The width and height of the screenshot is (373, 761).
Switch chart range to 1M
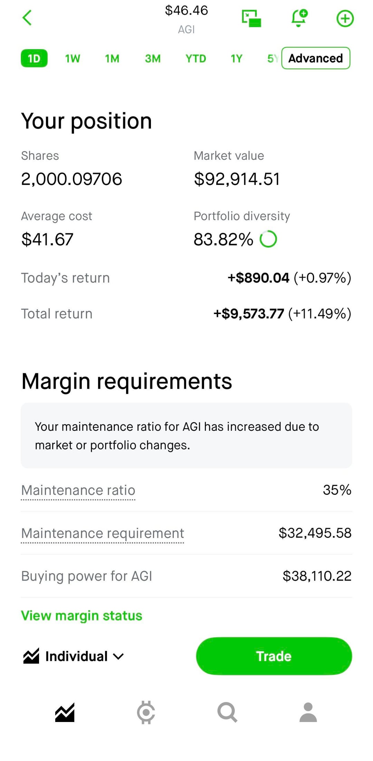point(112,59)
